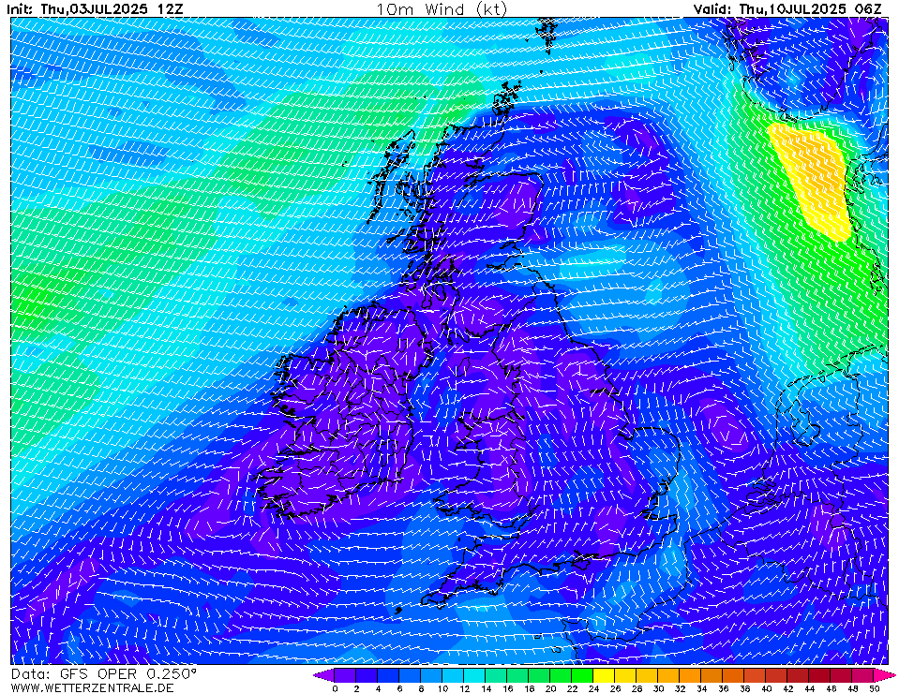Screen dimensions: 899x694
Task: Select the amber swatch between 28 and 30
Action: click(x=648, y=675)
